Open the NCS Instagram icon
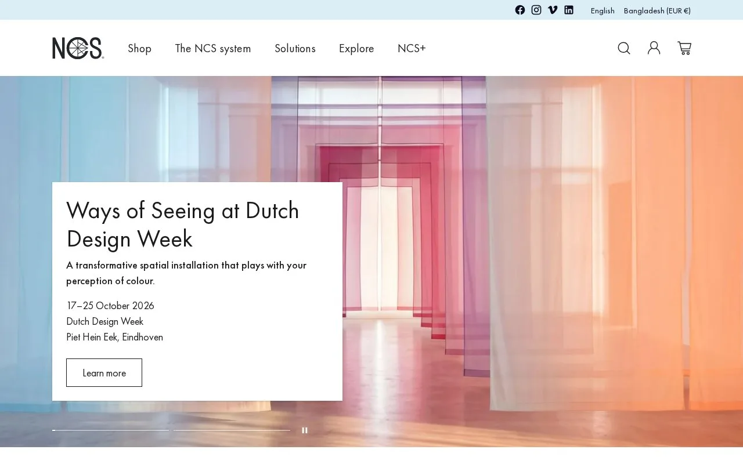The width and height of the screenshot is (743, 464). 536,10
